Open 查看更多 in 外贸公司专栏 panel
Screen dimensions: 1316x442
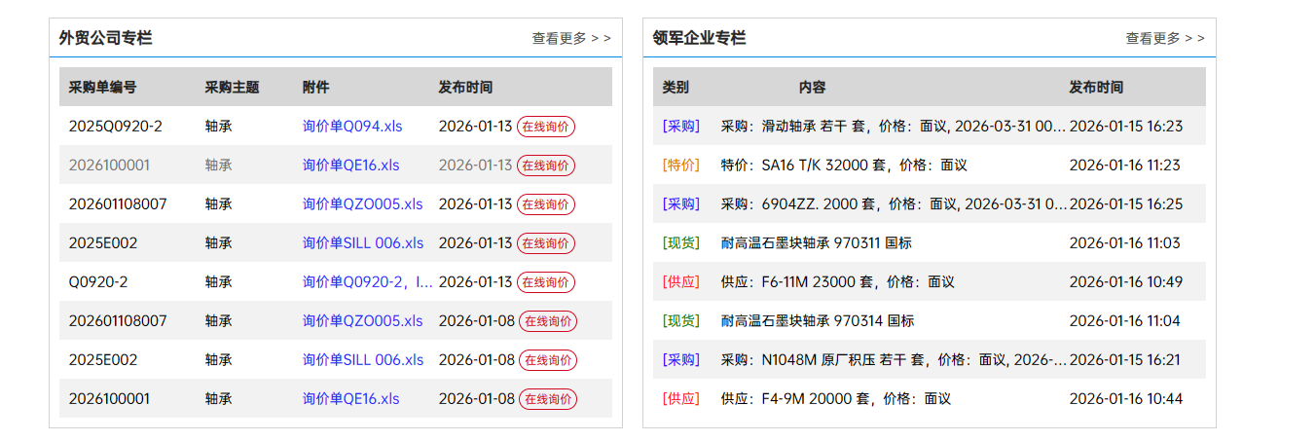point(570,38)
